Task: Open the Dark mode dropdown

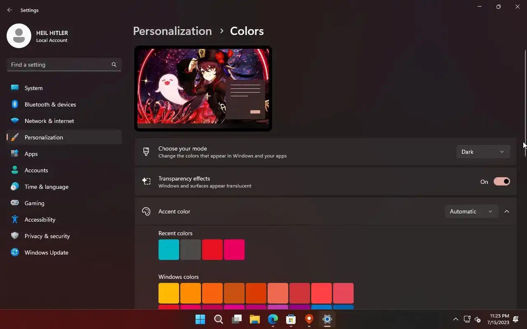Action: point(483,152)
